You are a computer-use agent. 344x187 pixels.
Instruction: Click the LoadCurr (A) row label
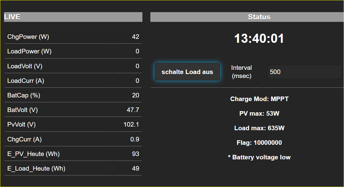tap(27, 81)
